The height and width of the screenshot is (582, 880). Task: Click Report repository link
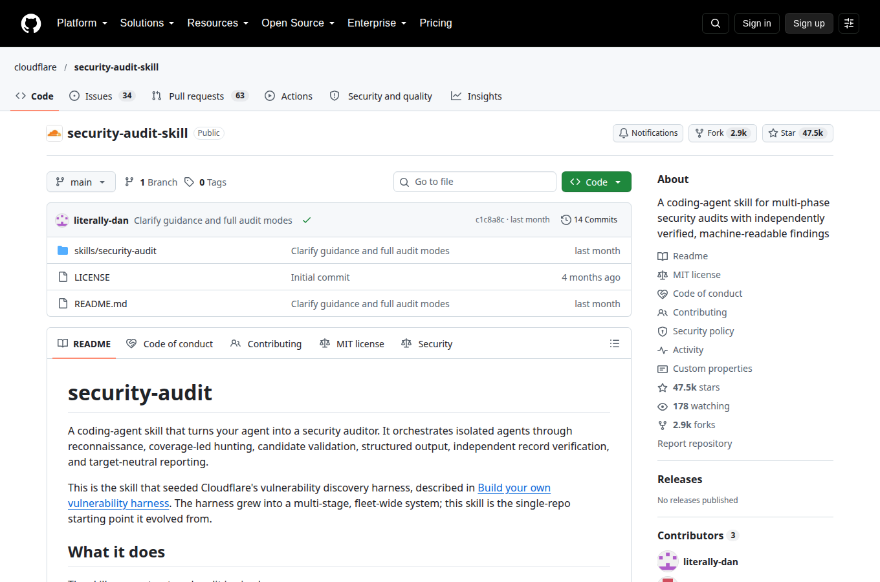[695, 444]
